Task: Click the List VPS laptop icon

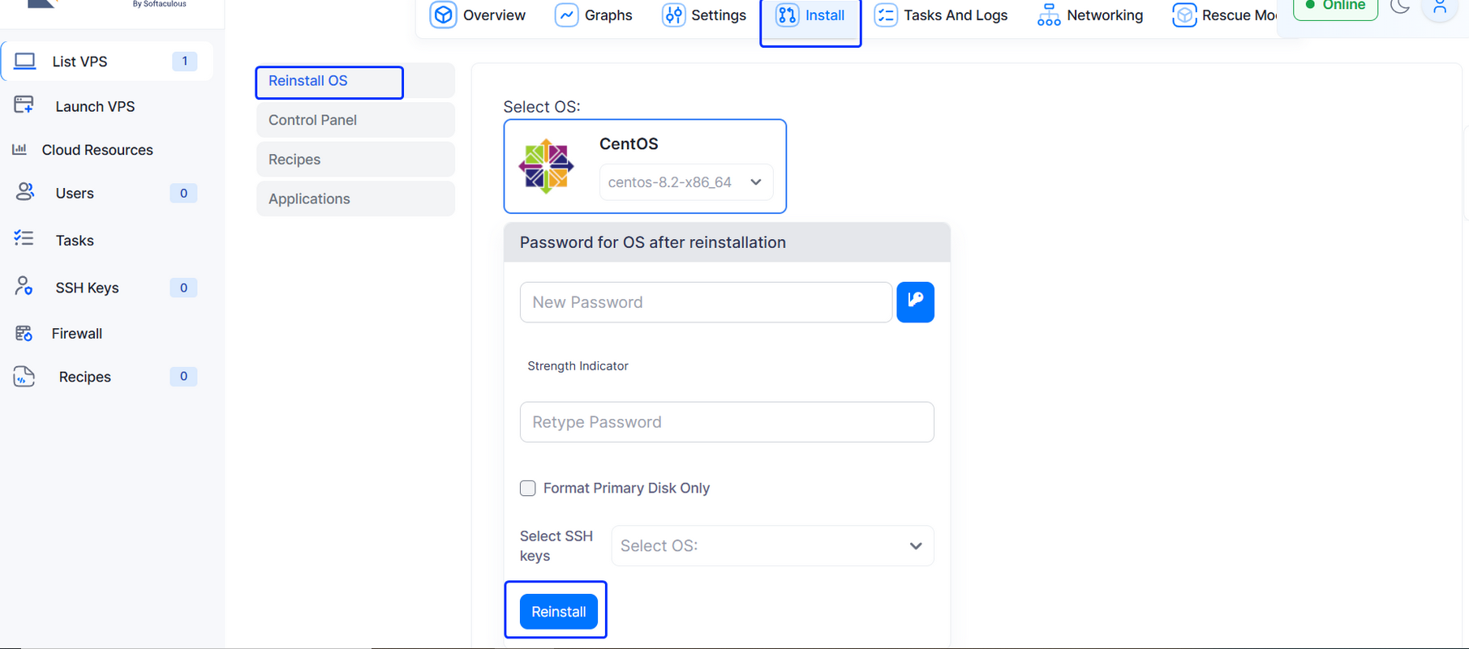Action: tap(25, 62)
